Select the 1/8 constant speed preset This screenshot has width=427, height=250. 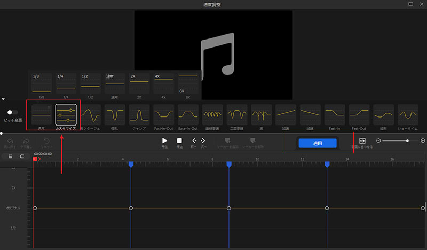click(x=42, y=83)
